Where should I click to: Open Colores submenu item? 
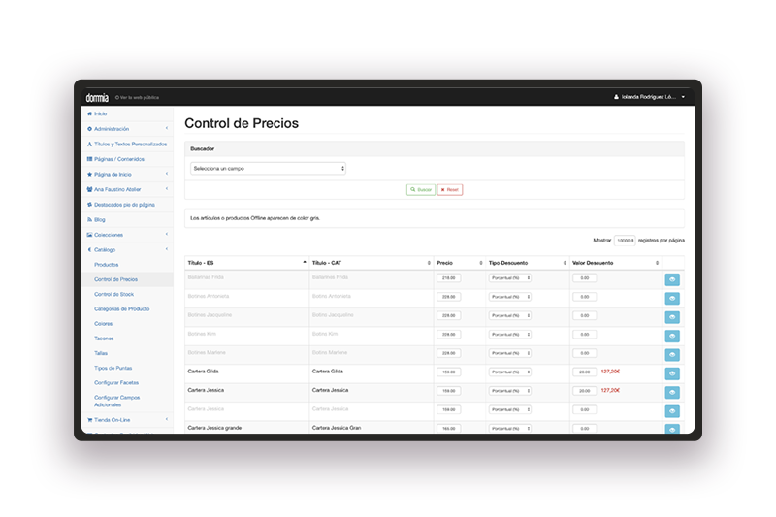pyautogui.click(x=104, y=324)
